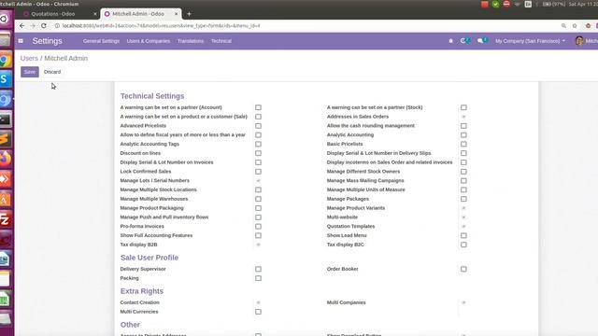This screenshot has height=336, width=598.
Task: Tick Lock Confirmed Sales checkbox
Action: pos(258,172)
